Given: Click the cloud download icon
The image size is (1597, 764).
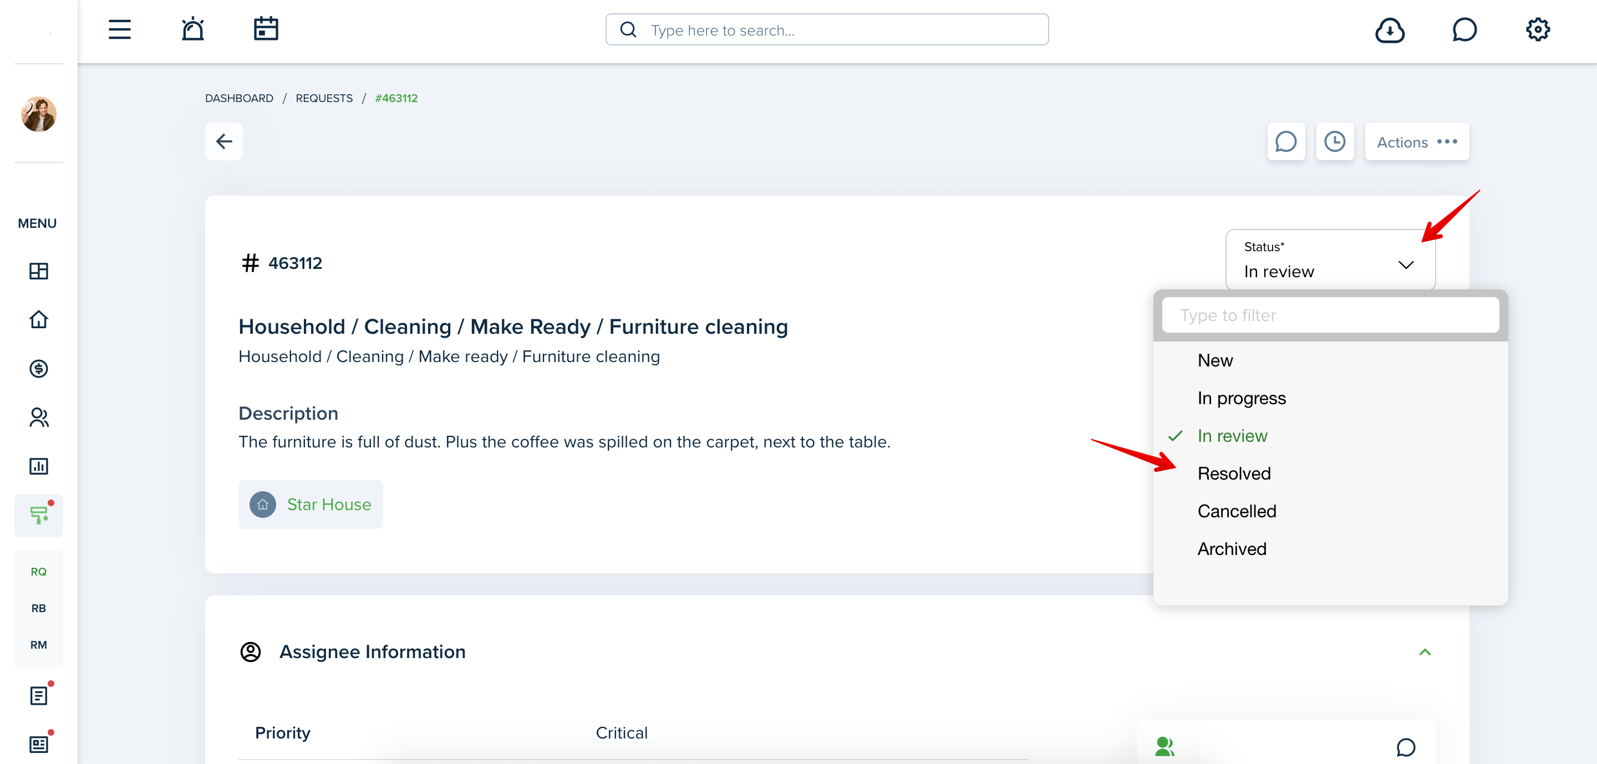Looking at the screenshot, I should [1390, 30].
